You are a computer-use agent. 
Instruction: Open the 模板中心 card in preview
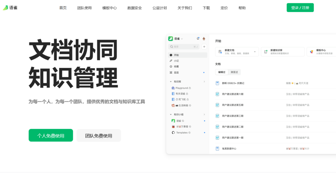click(x=322, y=52)
